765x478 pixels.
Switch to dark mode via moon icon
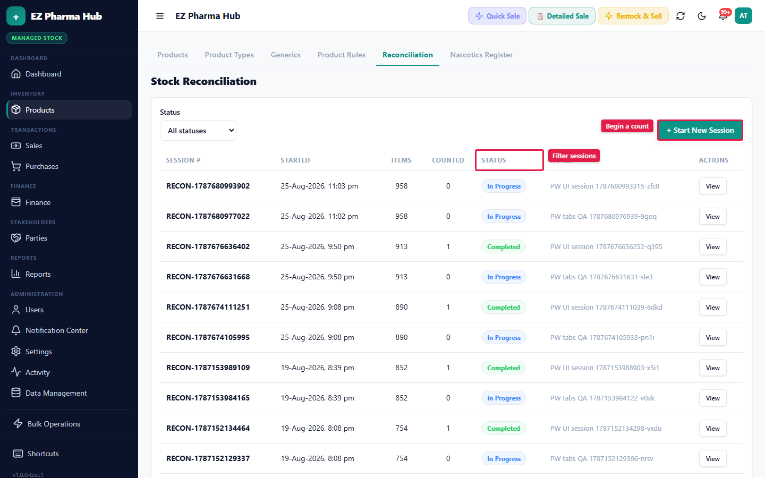click(x=702, y=16)
